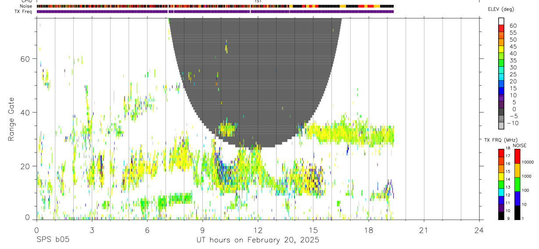Click TX FRQ legend value '9'
The height and width of the screenshot is (249, 539).
[x=508, y=219]
